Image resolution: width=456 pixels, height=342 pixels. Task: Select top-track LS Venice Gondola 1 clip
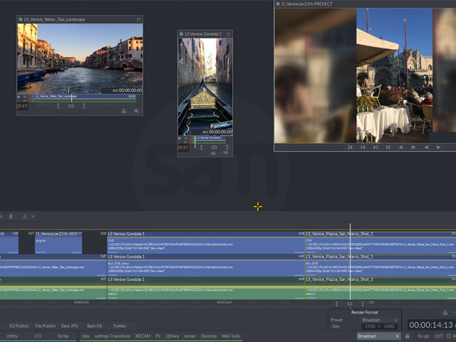coord(206,242)
